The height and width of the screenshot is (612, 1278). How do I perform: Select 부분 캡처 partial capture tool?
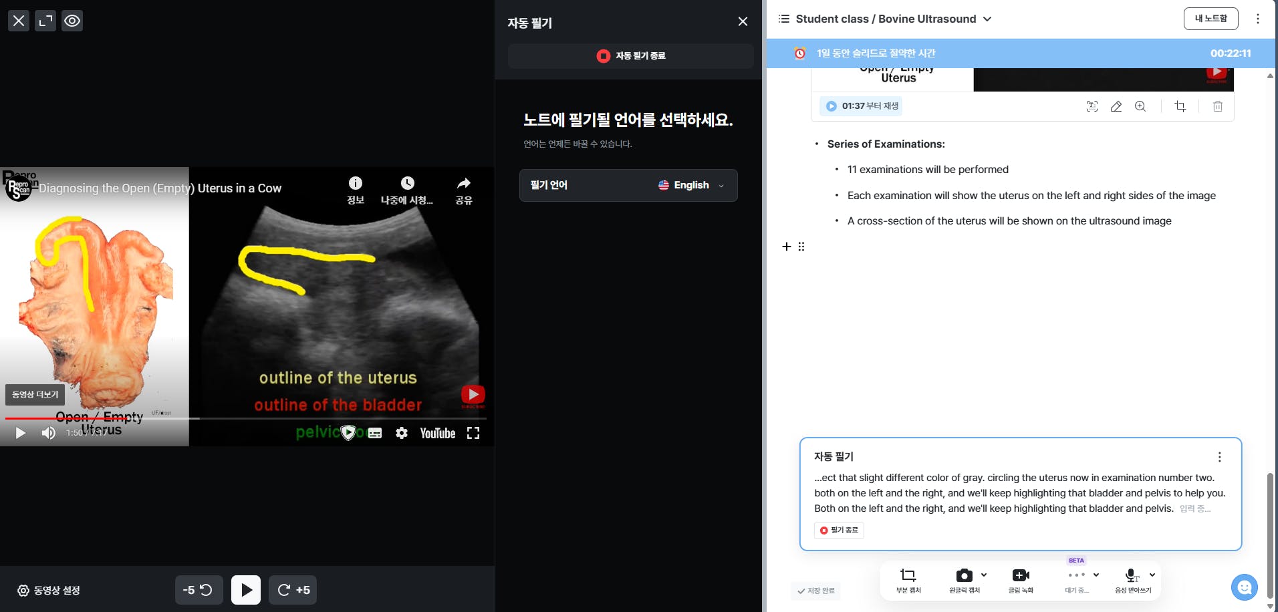(908, 581)
